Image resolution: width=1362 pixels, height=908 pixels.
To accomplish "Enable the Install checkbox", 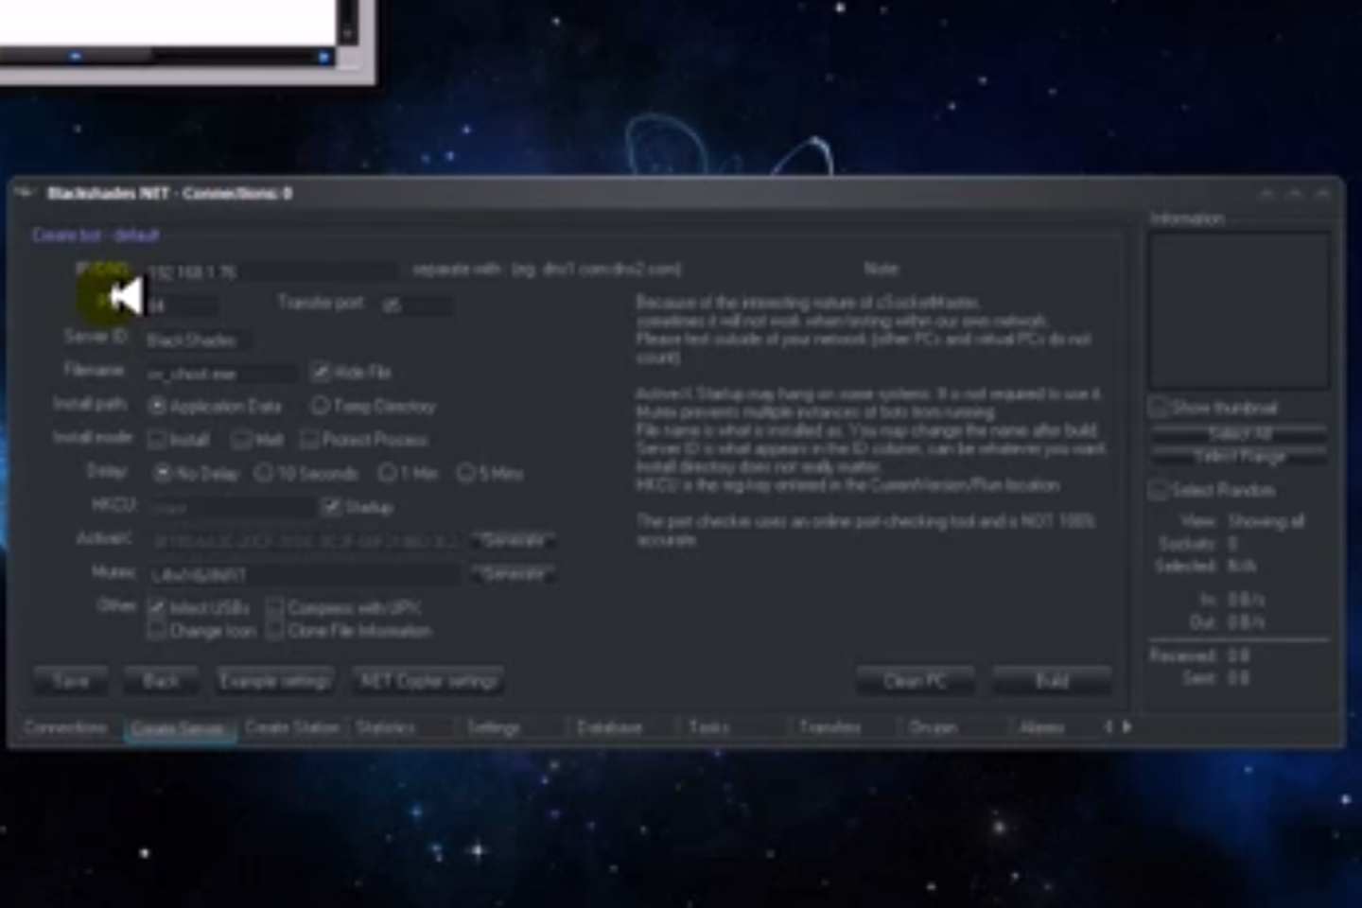I will click(158, 439).
